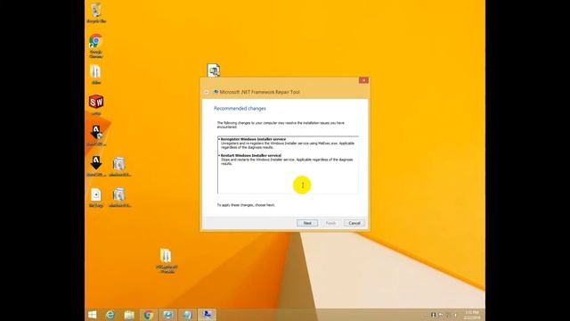Click Next in the .NET Repair Tool
Screen dimensions: 570x321
pyautogui.click(x=307, y=223)
